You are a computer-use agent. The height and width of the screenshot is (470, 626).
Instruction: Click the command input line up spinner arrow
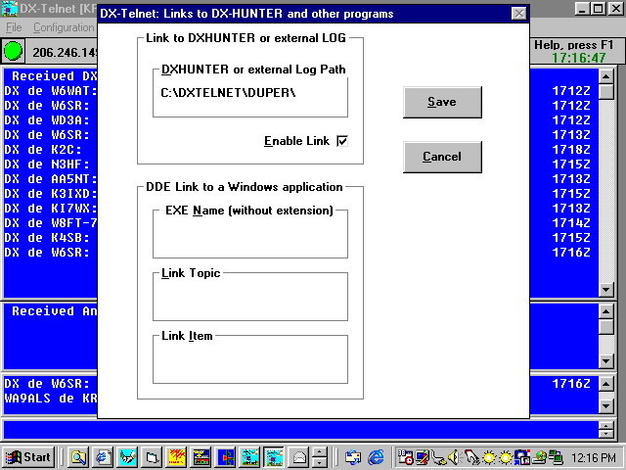[606, 426]
